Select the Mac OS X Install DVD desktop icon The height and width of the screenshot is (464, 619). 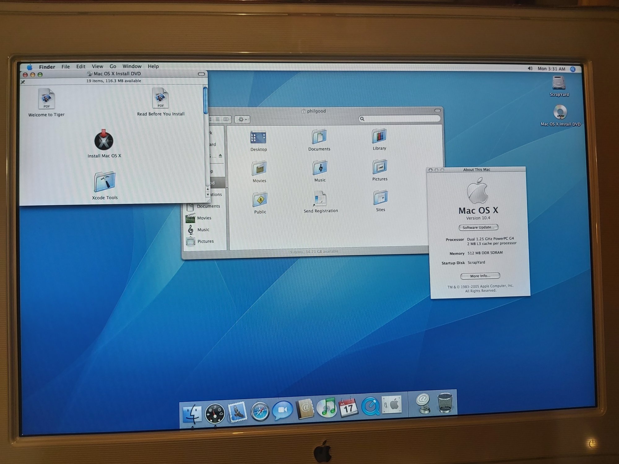(560, 112)
